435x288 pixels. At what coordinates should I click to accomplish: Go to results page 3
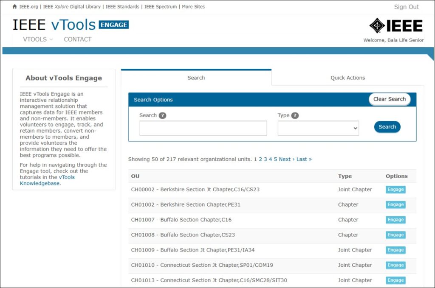pos(266,159)
